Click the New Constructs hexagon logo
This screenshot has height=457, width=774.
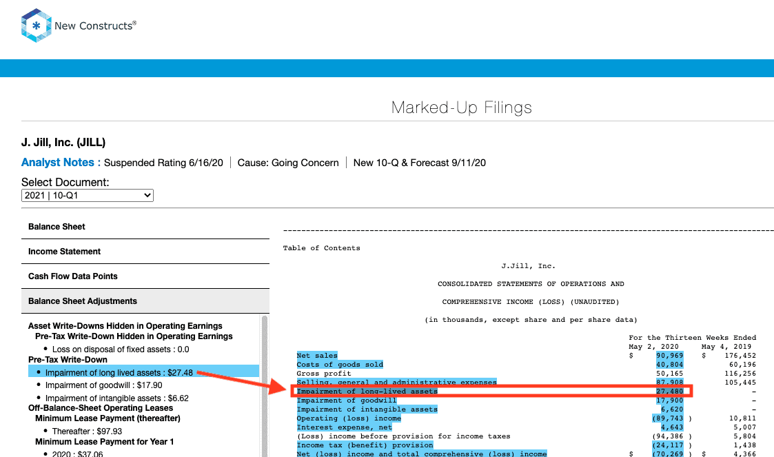(36, 26)
